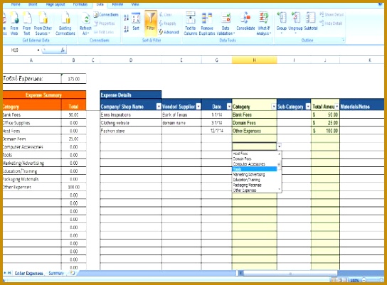Open the Review ribbon tab
This screenshot has width=387, height=285.
117,4
